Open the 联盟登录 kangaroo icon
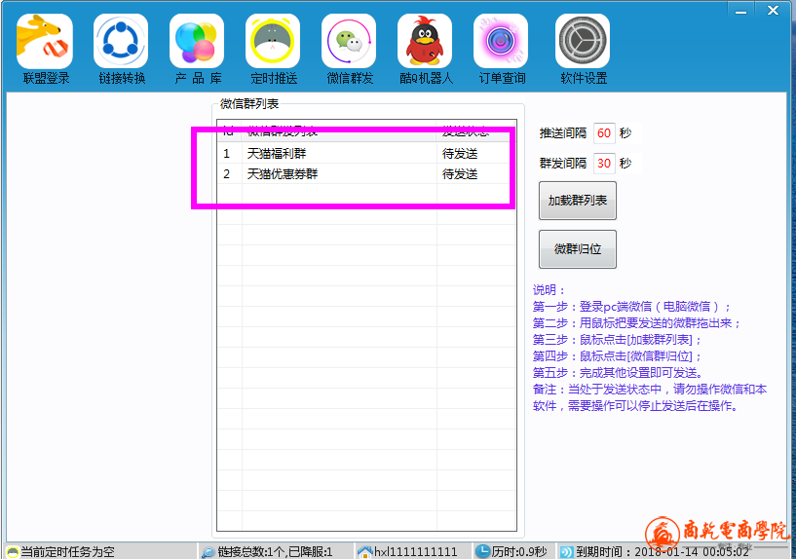The image size is (796, 559). click(44, 41)
